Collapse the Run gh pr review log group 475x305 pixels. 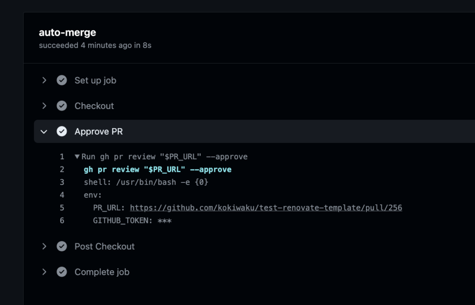[77, 156]
